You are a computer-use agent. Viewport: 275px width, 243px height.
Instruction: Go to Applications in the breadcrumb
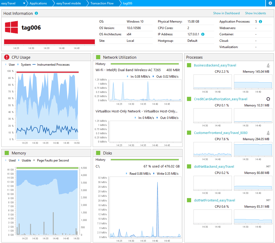[x=38, y=3]
